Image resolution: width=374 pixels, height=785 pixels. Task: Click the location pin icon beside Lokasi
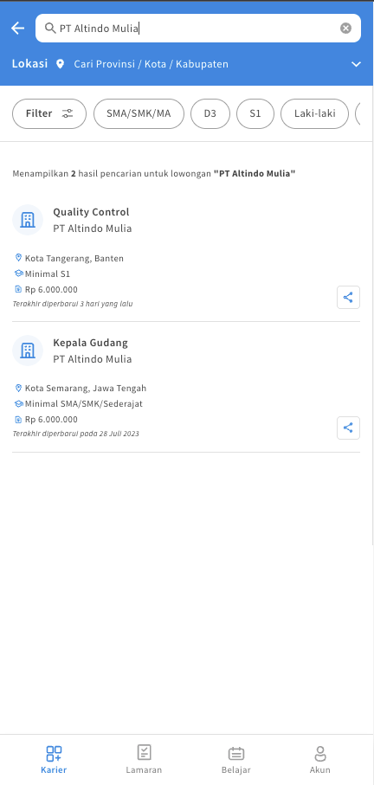coord(60,64)
